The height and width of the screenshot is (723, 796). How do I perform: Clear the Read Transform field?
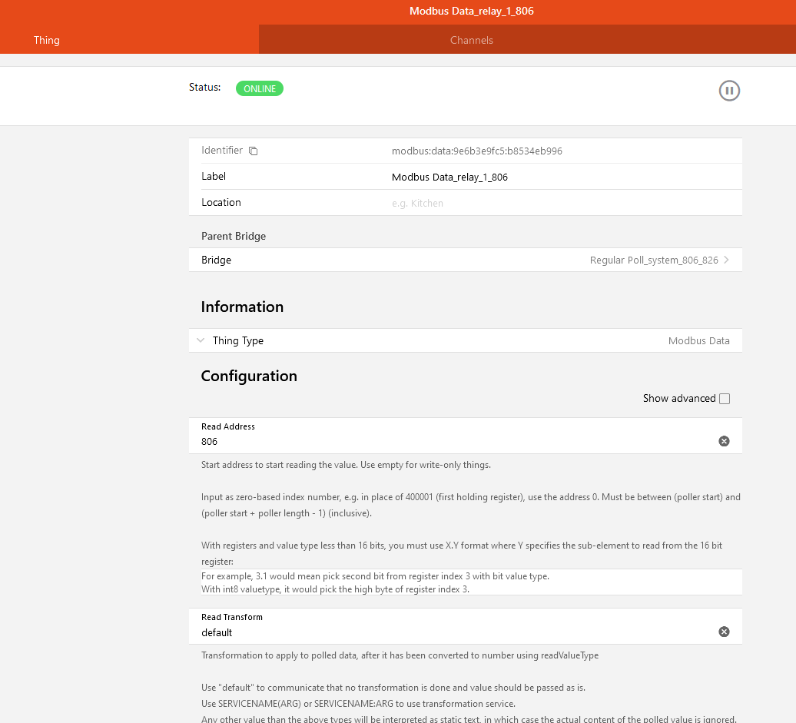coord(724,632)
